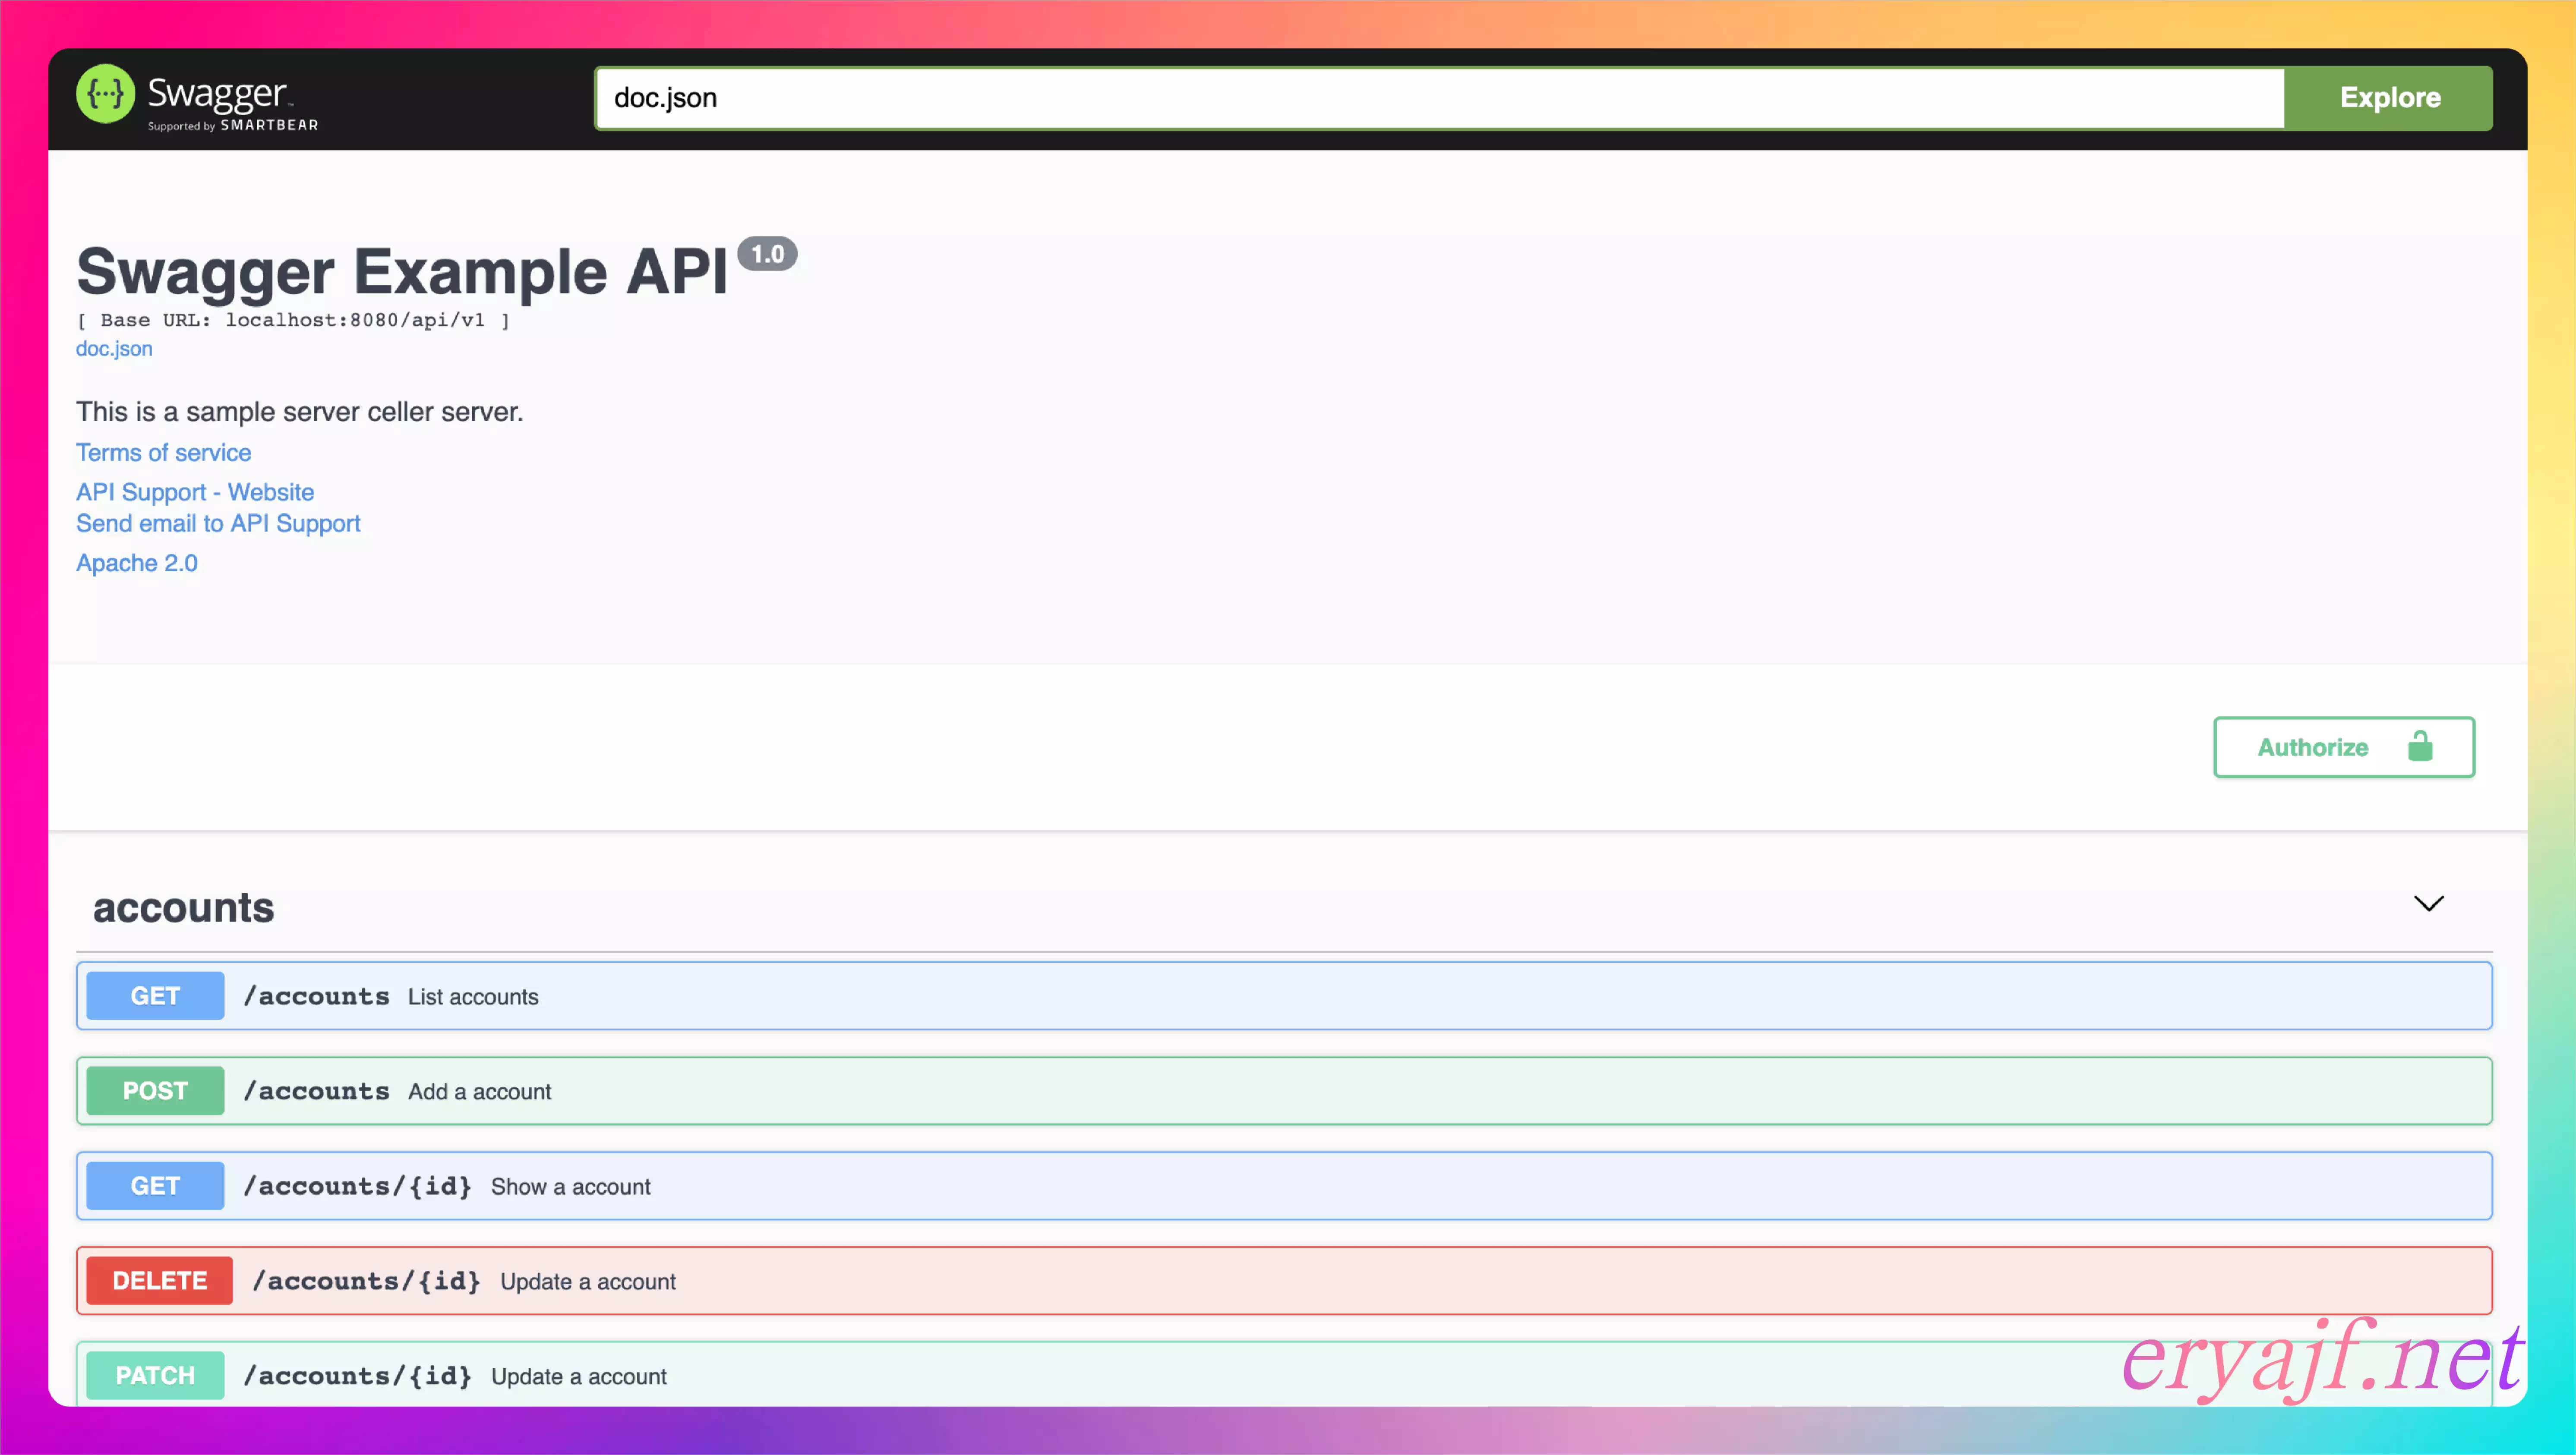This screenshot has height=1455, width=2576.
Task: Expand the GET /accounts List accounts operation
Action: (1284, 996)
